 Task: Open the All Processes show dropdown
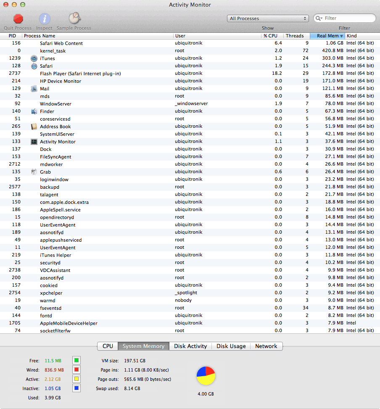[268, 18]
